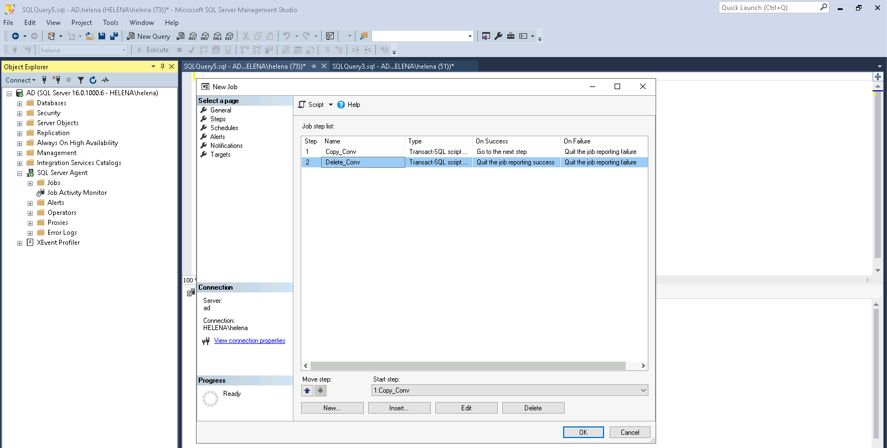The image size is (887, 448).
Task: Click the Object Explorer filter icon
Action: coord(81,80)
